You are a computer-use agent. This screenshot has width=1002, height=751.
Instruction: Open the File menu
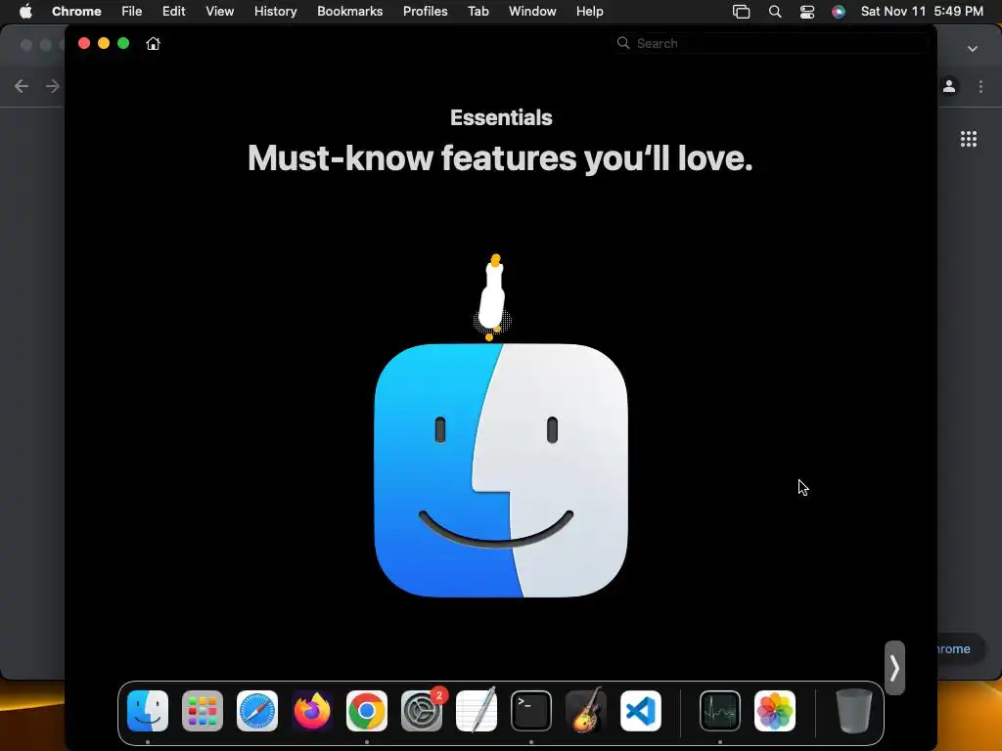(x=132, y=12)
